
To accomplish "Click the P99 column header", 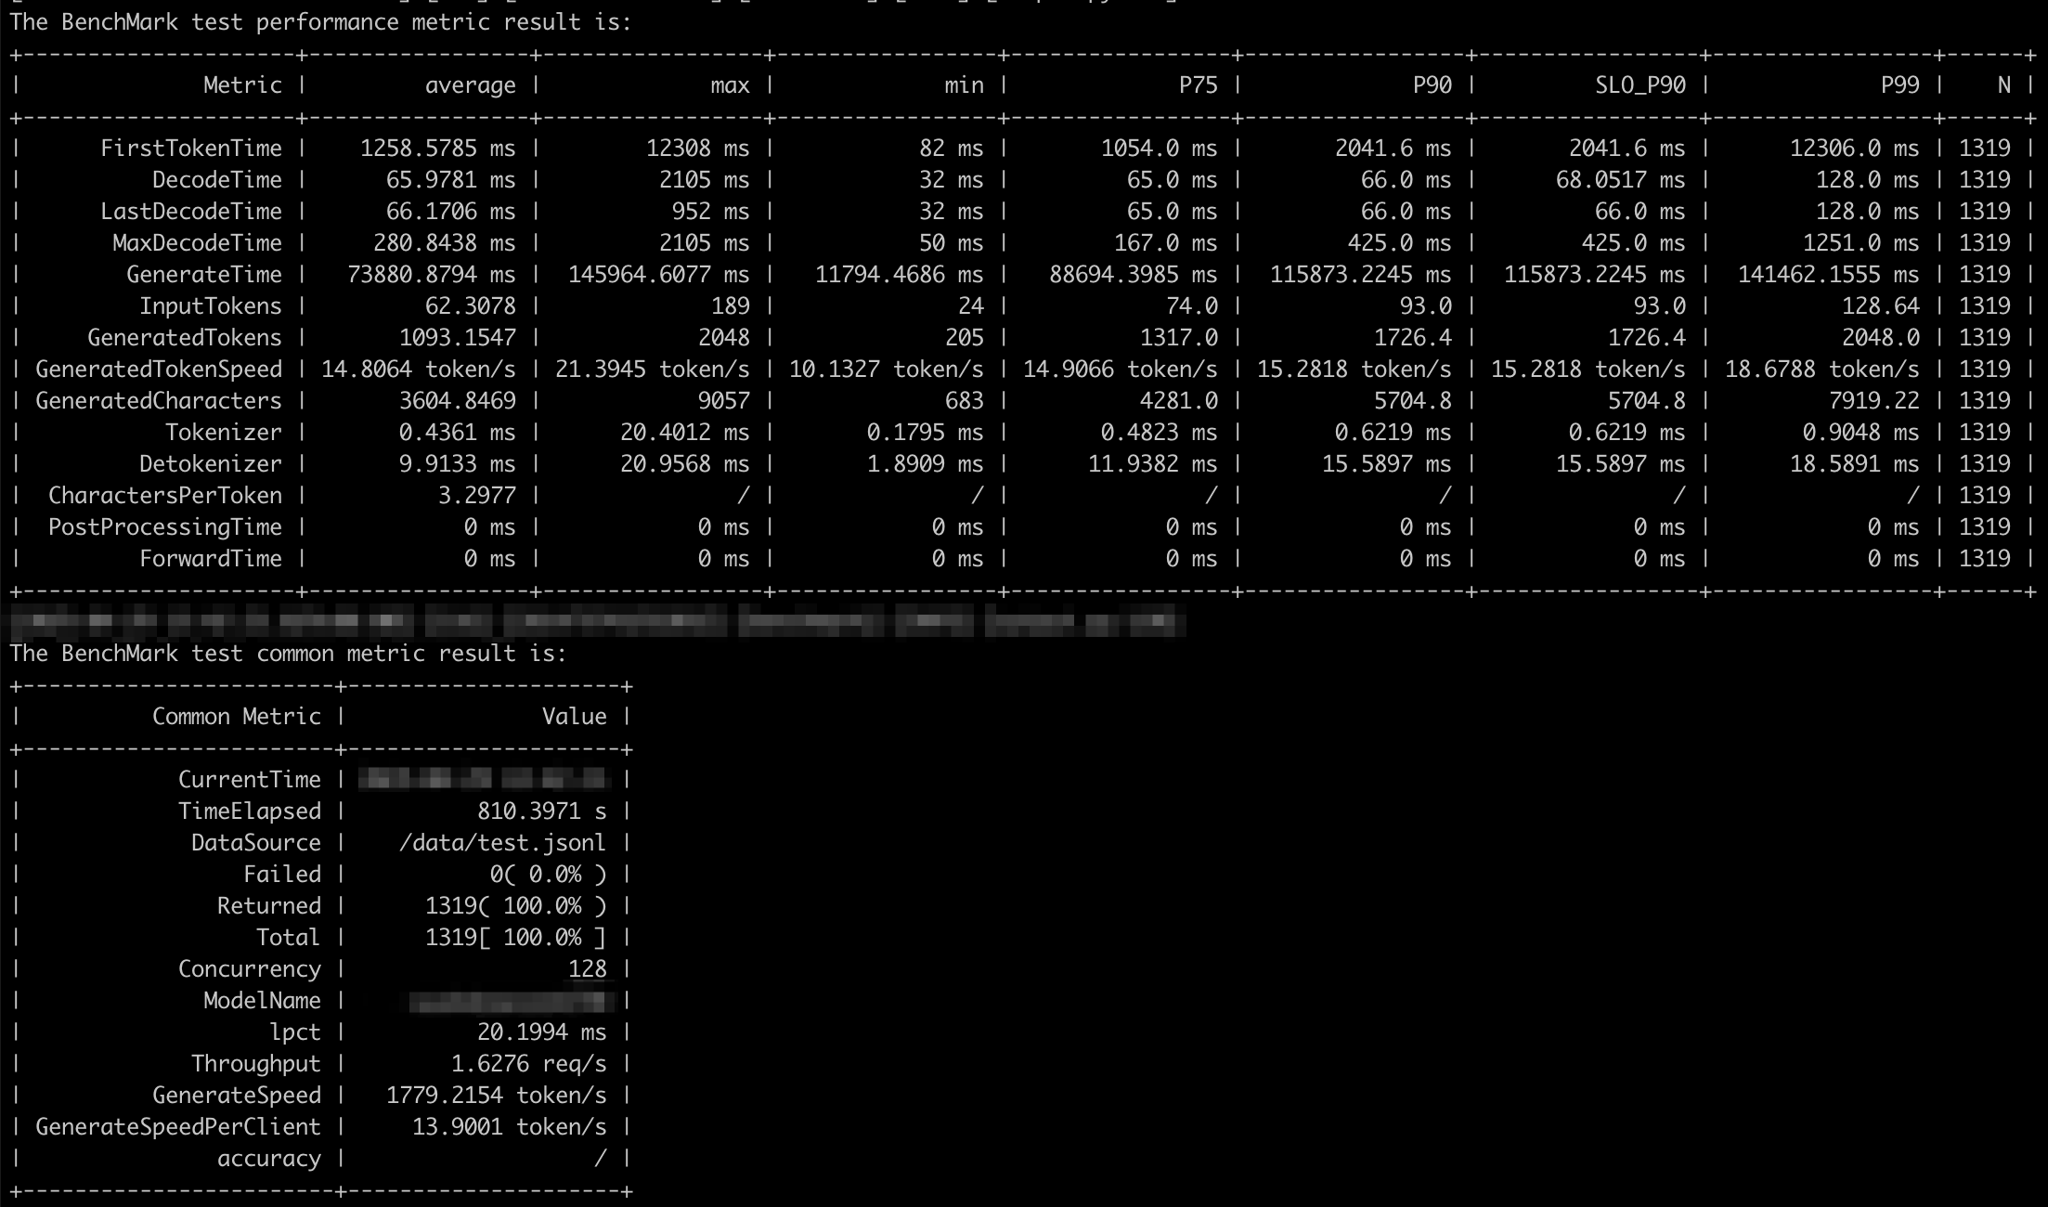I will click(1900, 85).
